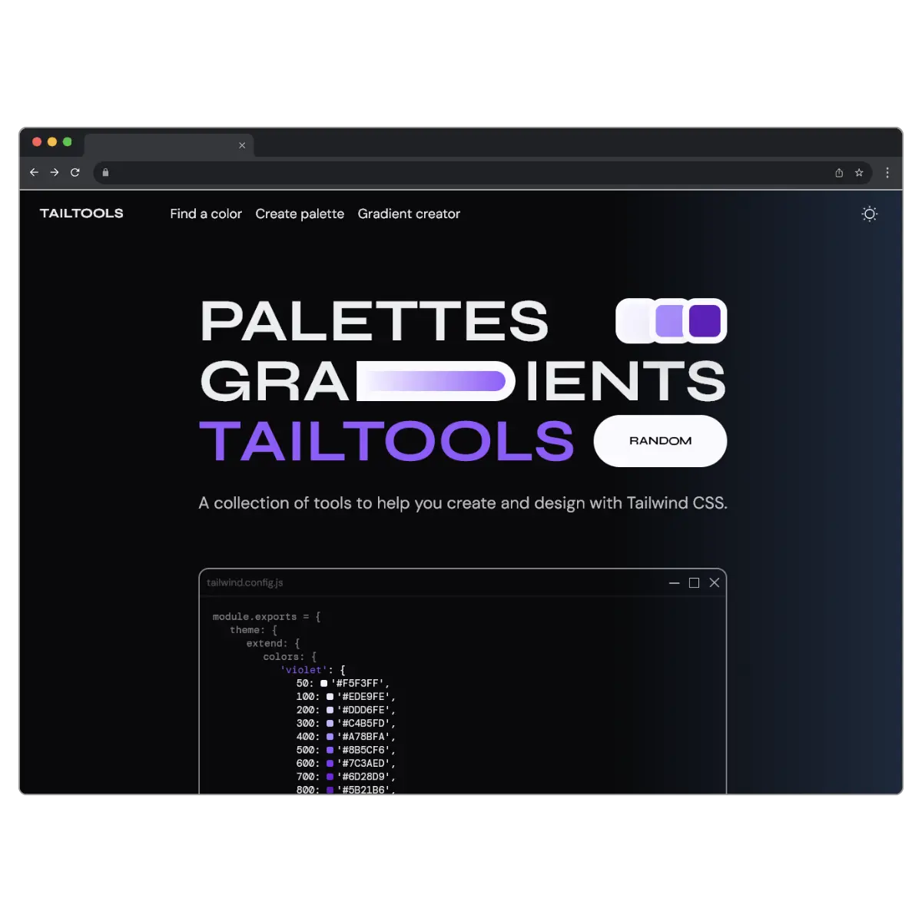This screenshot has height=922, width=922.
Task: Click the color chip beside '#8B5CF6'
Action: coord(330,750)
